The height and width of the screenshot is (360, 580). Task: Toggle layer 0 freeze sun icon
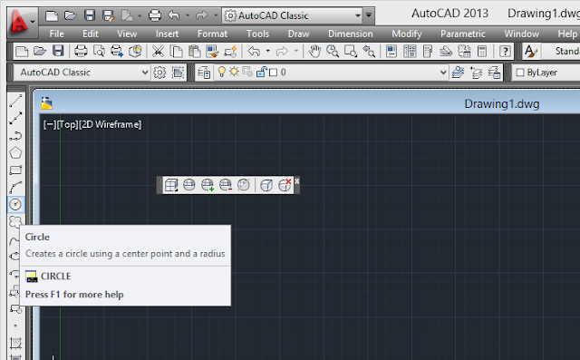coord(234,72)
